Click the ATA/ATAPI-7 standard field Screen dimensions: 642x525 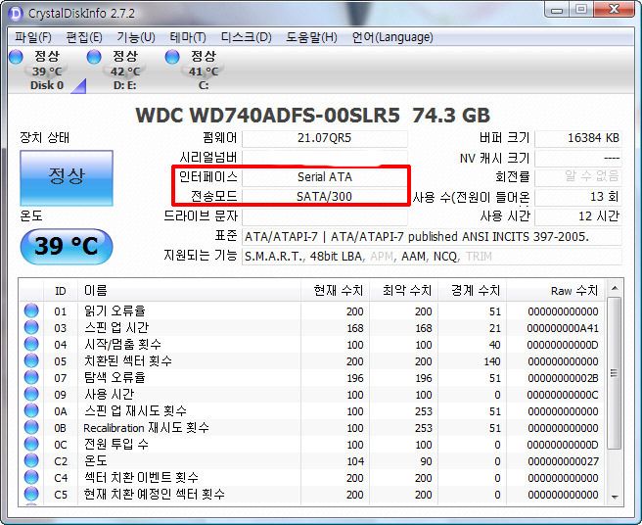432,236
